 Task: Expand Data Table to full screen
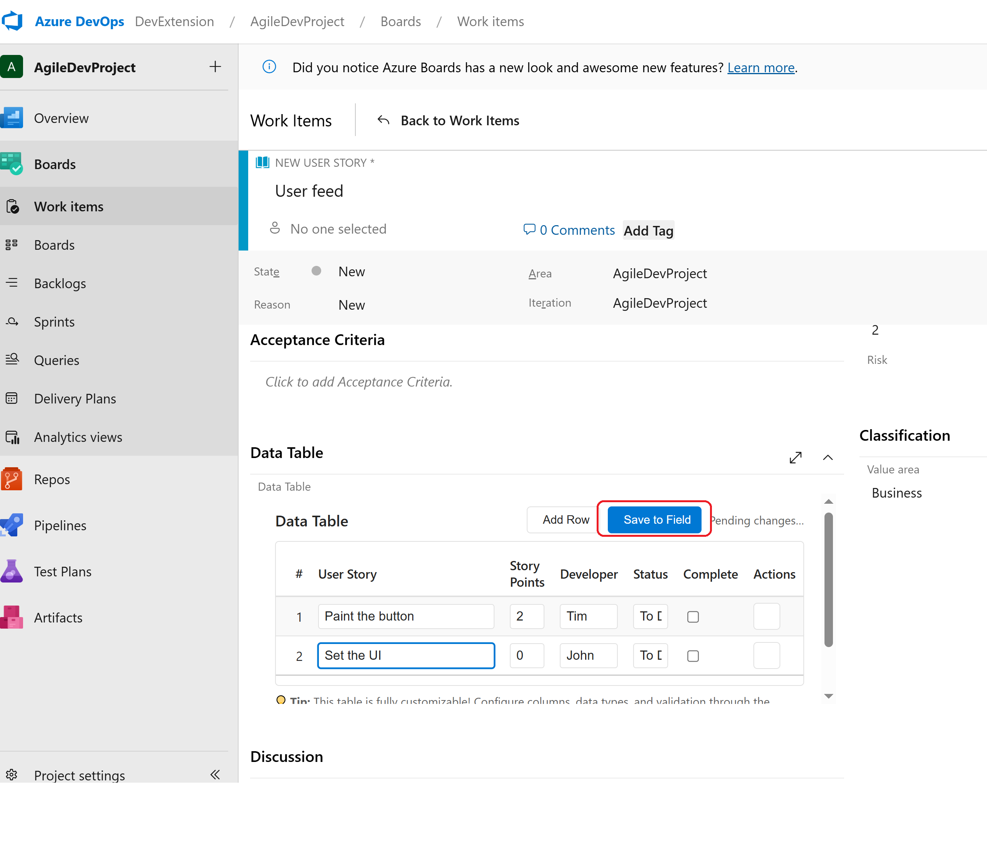[795, 458]
